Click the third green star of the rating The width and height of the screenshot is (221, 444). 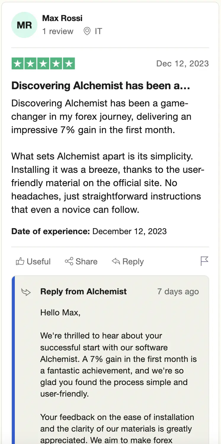43,64
